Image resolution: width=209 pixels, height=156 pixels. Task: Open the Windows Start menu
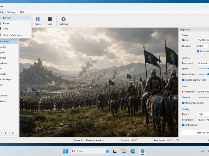65,151
